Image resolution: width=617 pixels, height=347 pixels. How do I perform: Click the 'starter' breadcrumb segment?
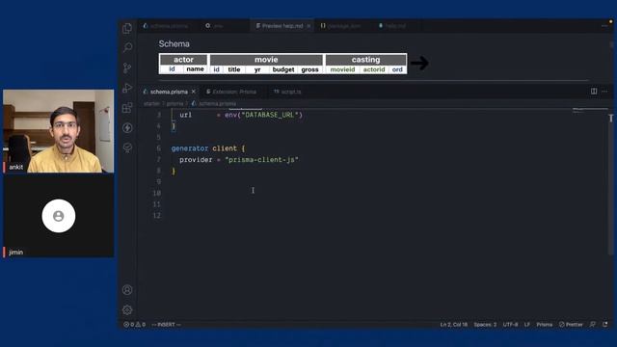pyautogui.click(x=151, y=103)
